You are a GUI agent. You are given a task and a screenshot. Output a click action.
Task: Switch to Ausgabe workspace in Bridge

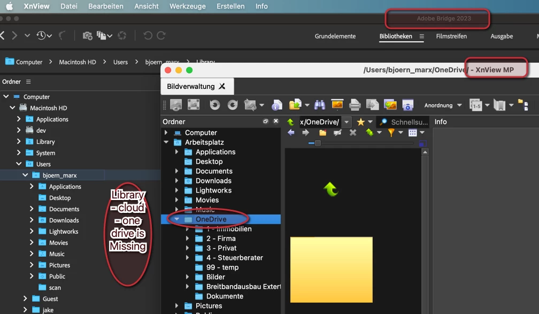502,36
